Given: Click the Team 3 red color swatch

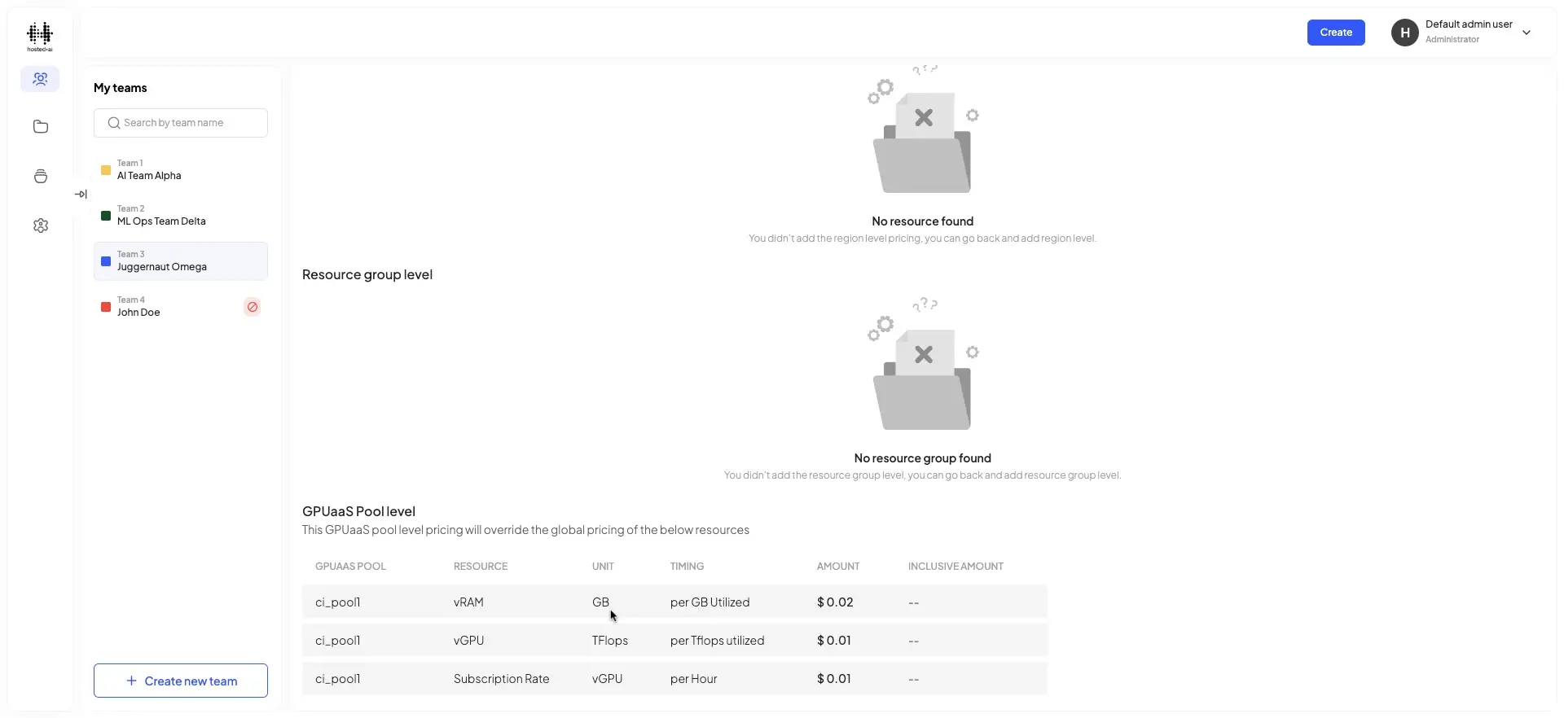Looking at the screenshot, I should 106,261.
